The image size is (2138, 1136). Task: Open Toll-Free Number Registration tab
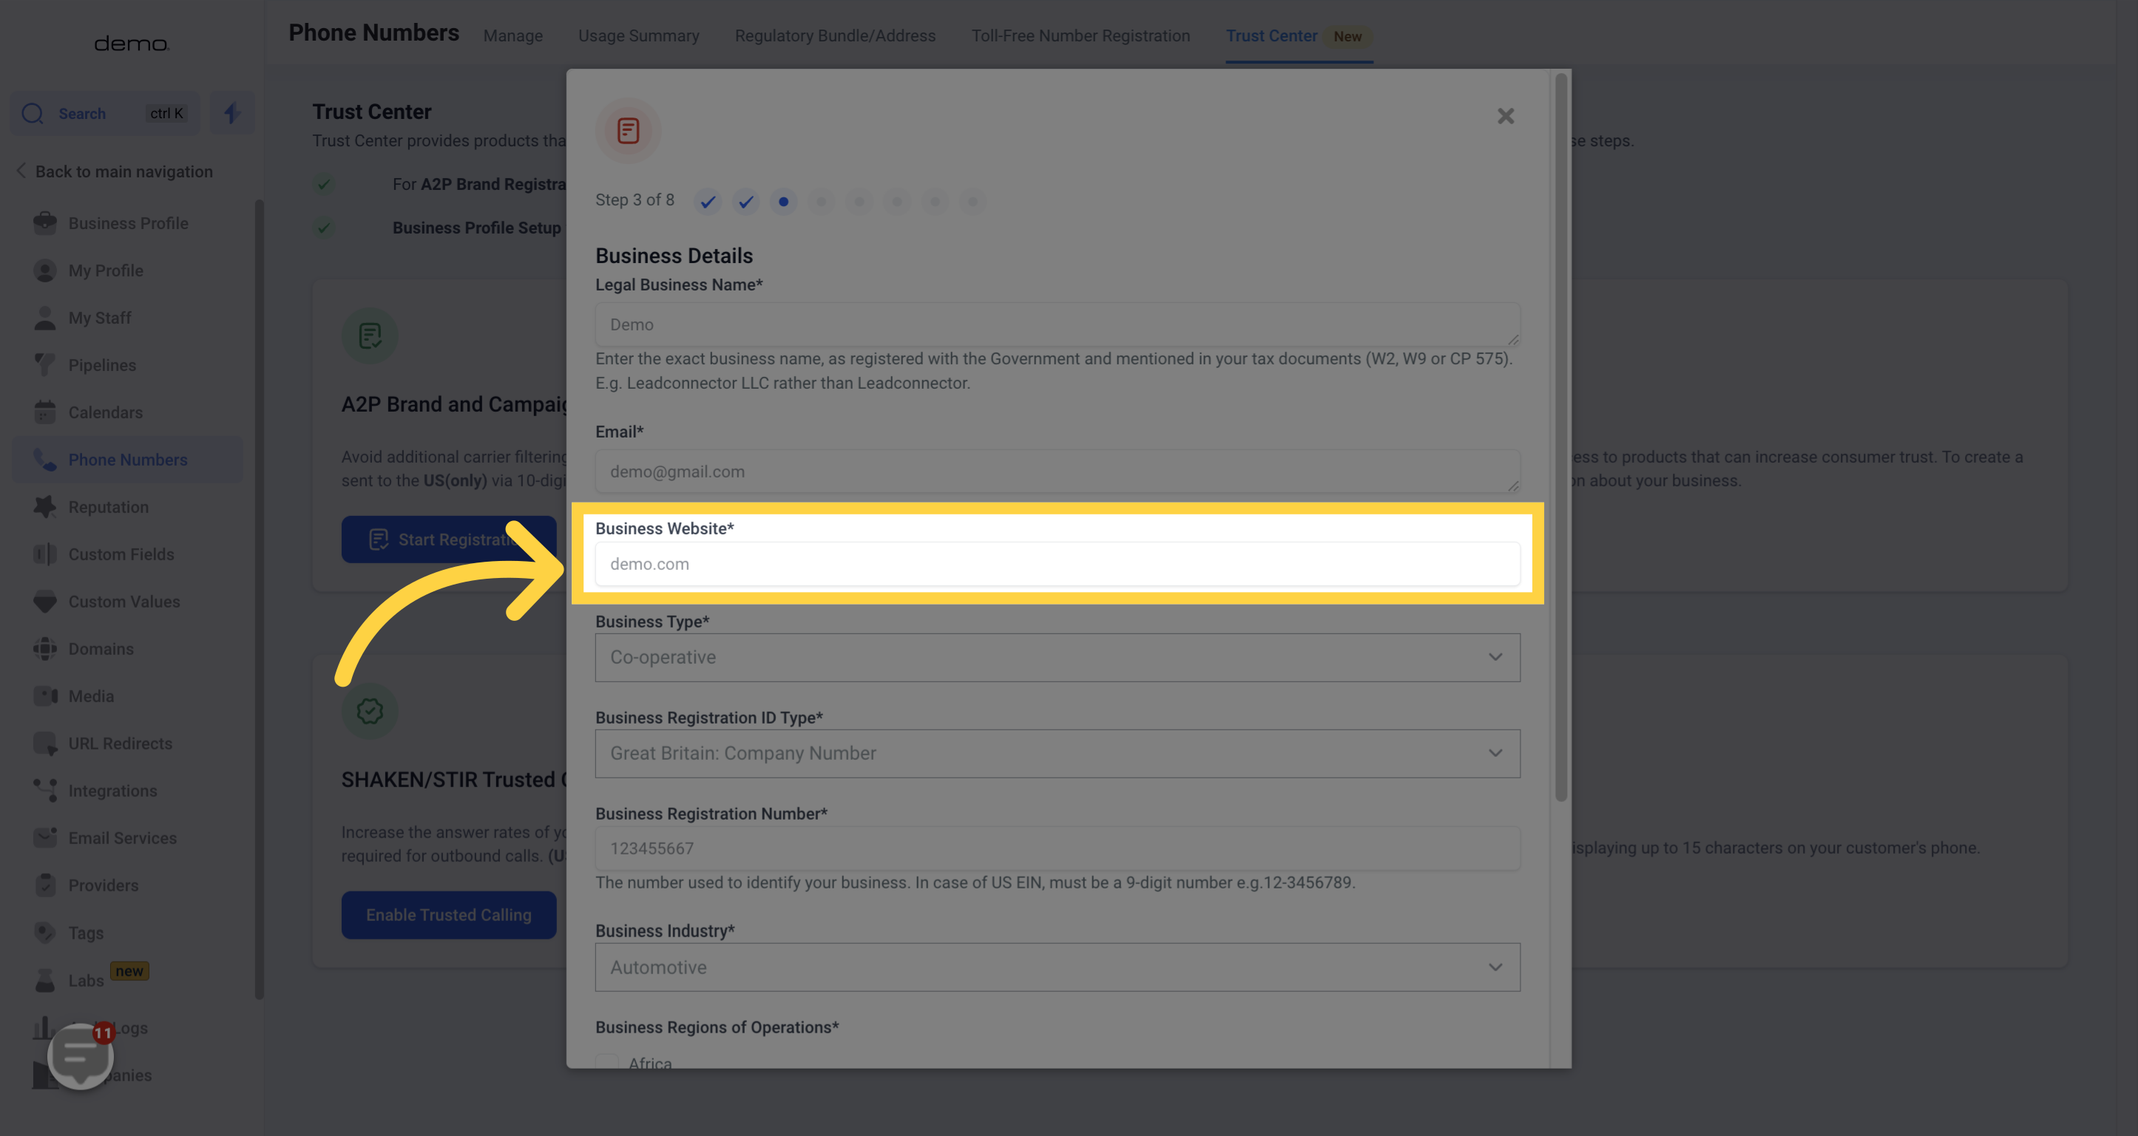1080,35
